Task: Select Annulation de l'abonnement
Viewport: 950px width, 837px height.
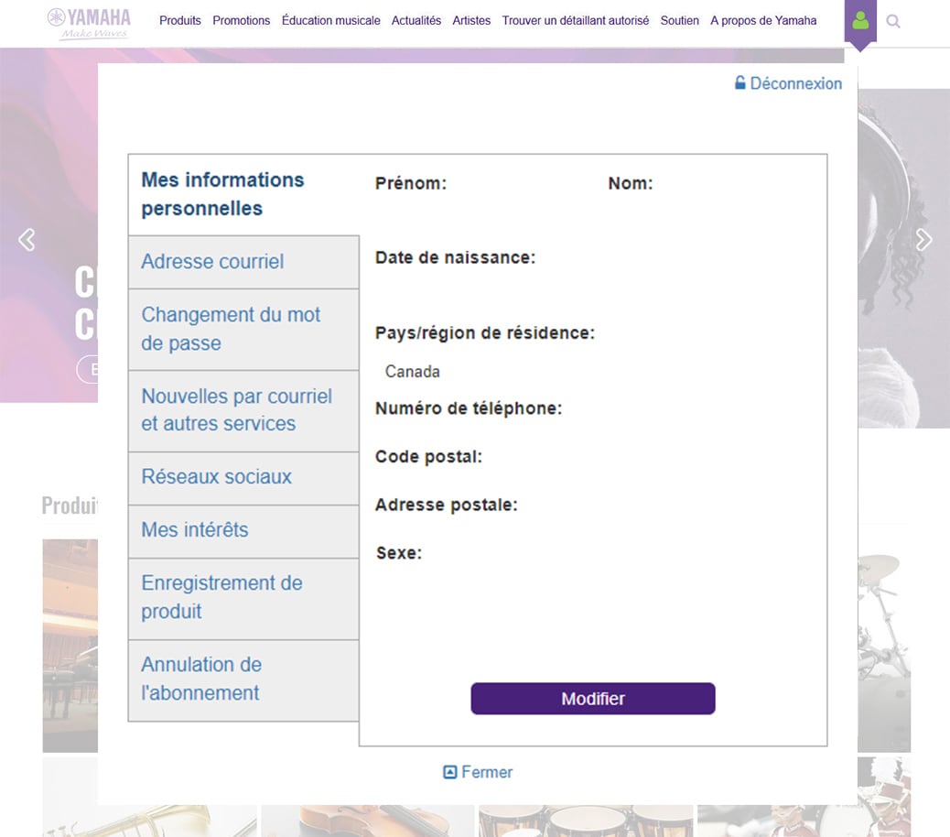Action: (201, 679)
